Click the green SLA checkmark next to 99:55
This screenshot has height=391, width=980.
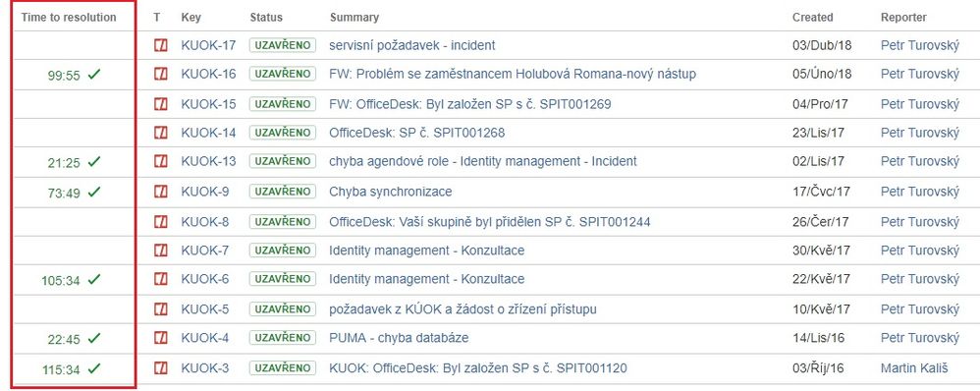[93, 75]
